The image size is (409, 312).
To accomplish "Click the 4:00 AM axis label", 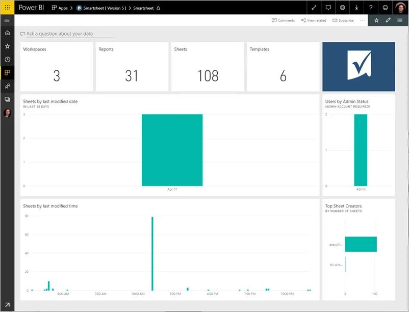I will tap(63, 294).
